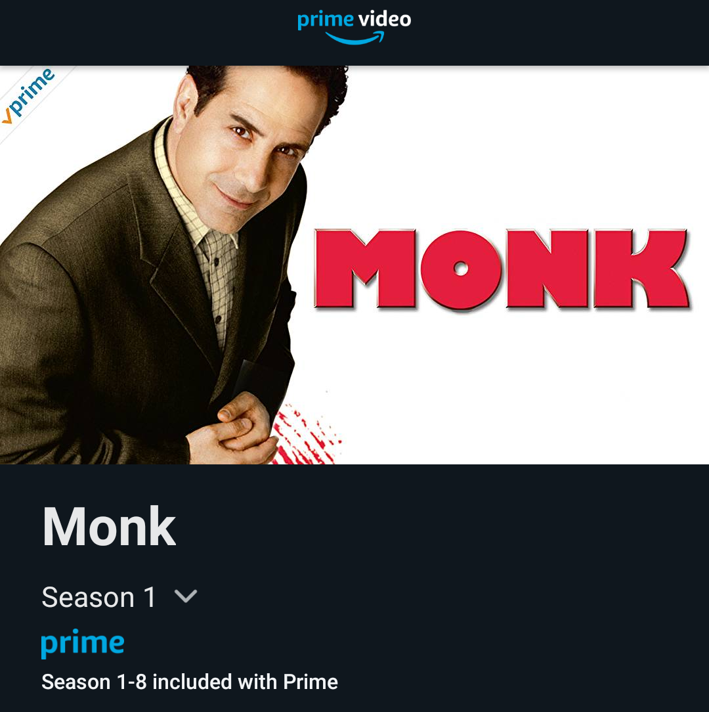Expand the Season 1 chevron arrow
The width and height of the screenshot is (709, 712).
click(x=186, y=596)
